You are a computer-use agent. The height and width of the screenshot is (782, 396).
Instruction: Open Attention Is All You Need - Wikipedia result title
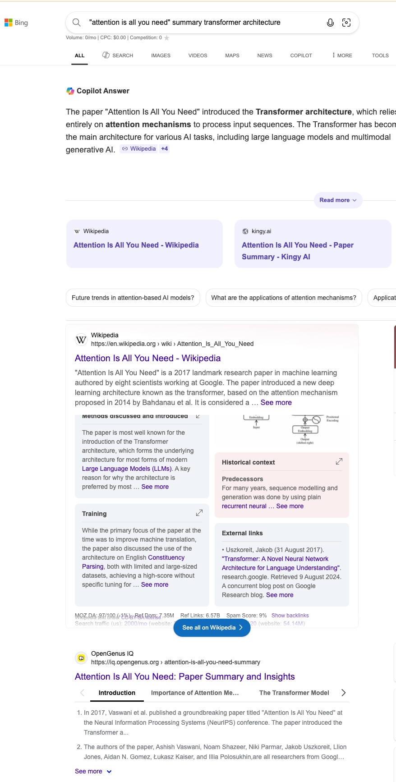[147, 358]
